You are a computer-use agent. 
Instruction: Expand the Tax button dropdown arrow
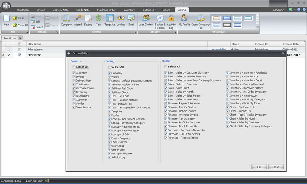(99, 28)
